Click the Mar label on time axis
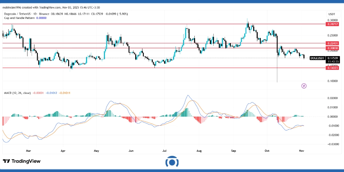 pos(29,150)
